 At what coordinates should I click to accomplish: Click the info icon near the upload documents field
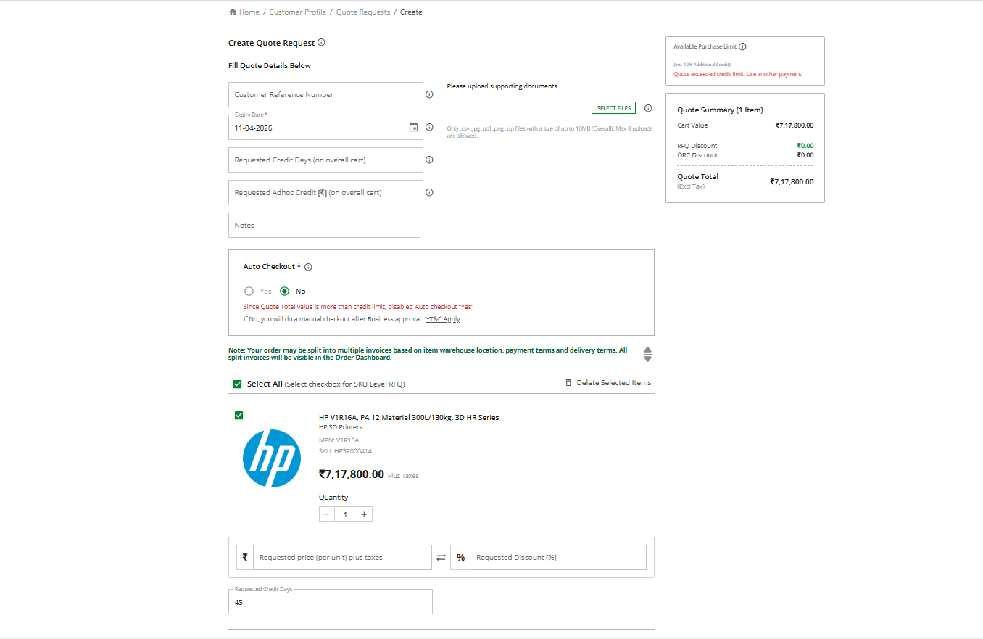point(647,107)
